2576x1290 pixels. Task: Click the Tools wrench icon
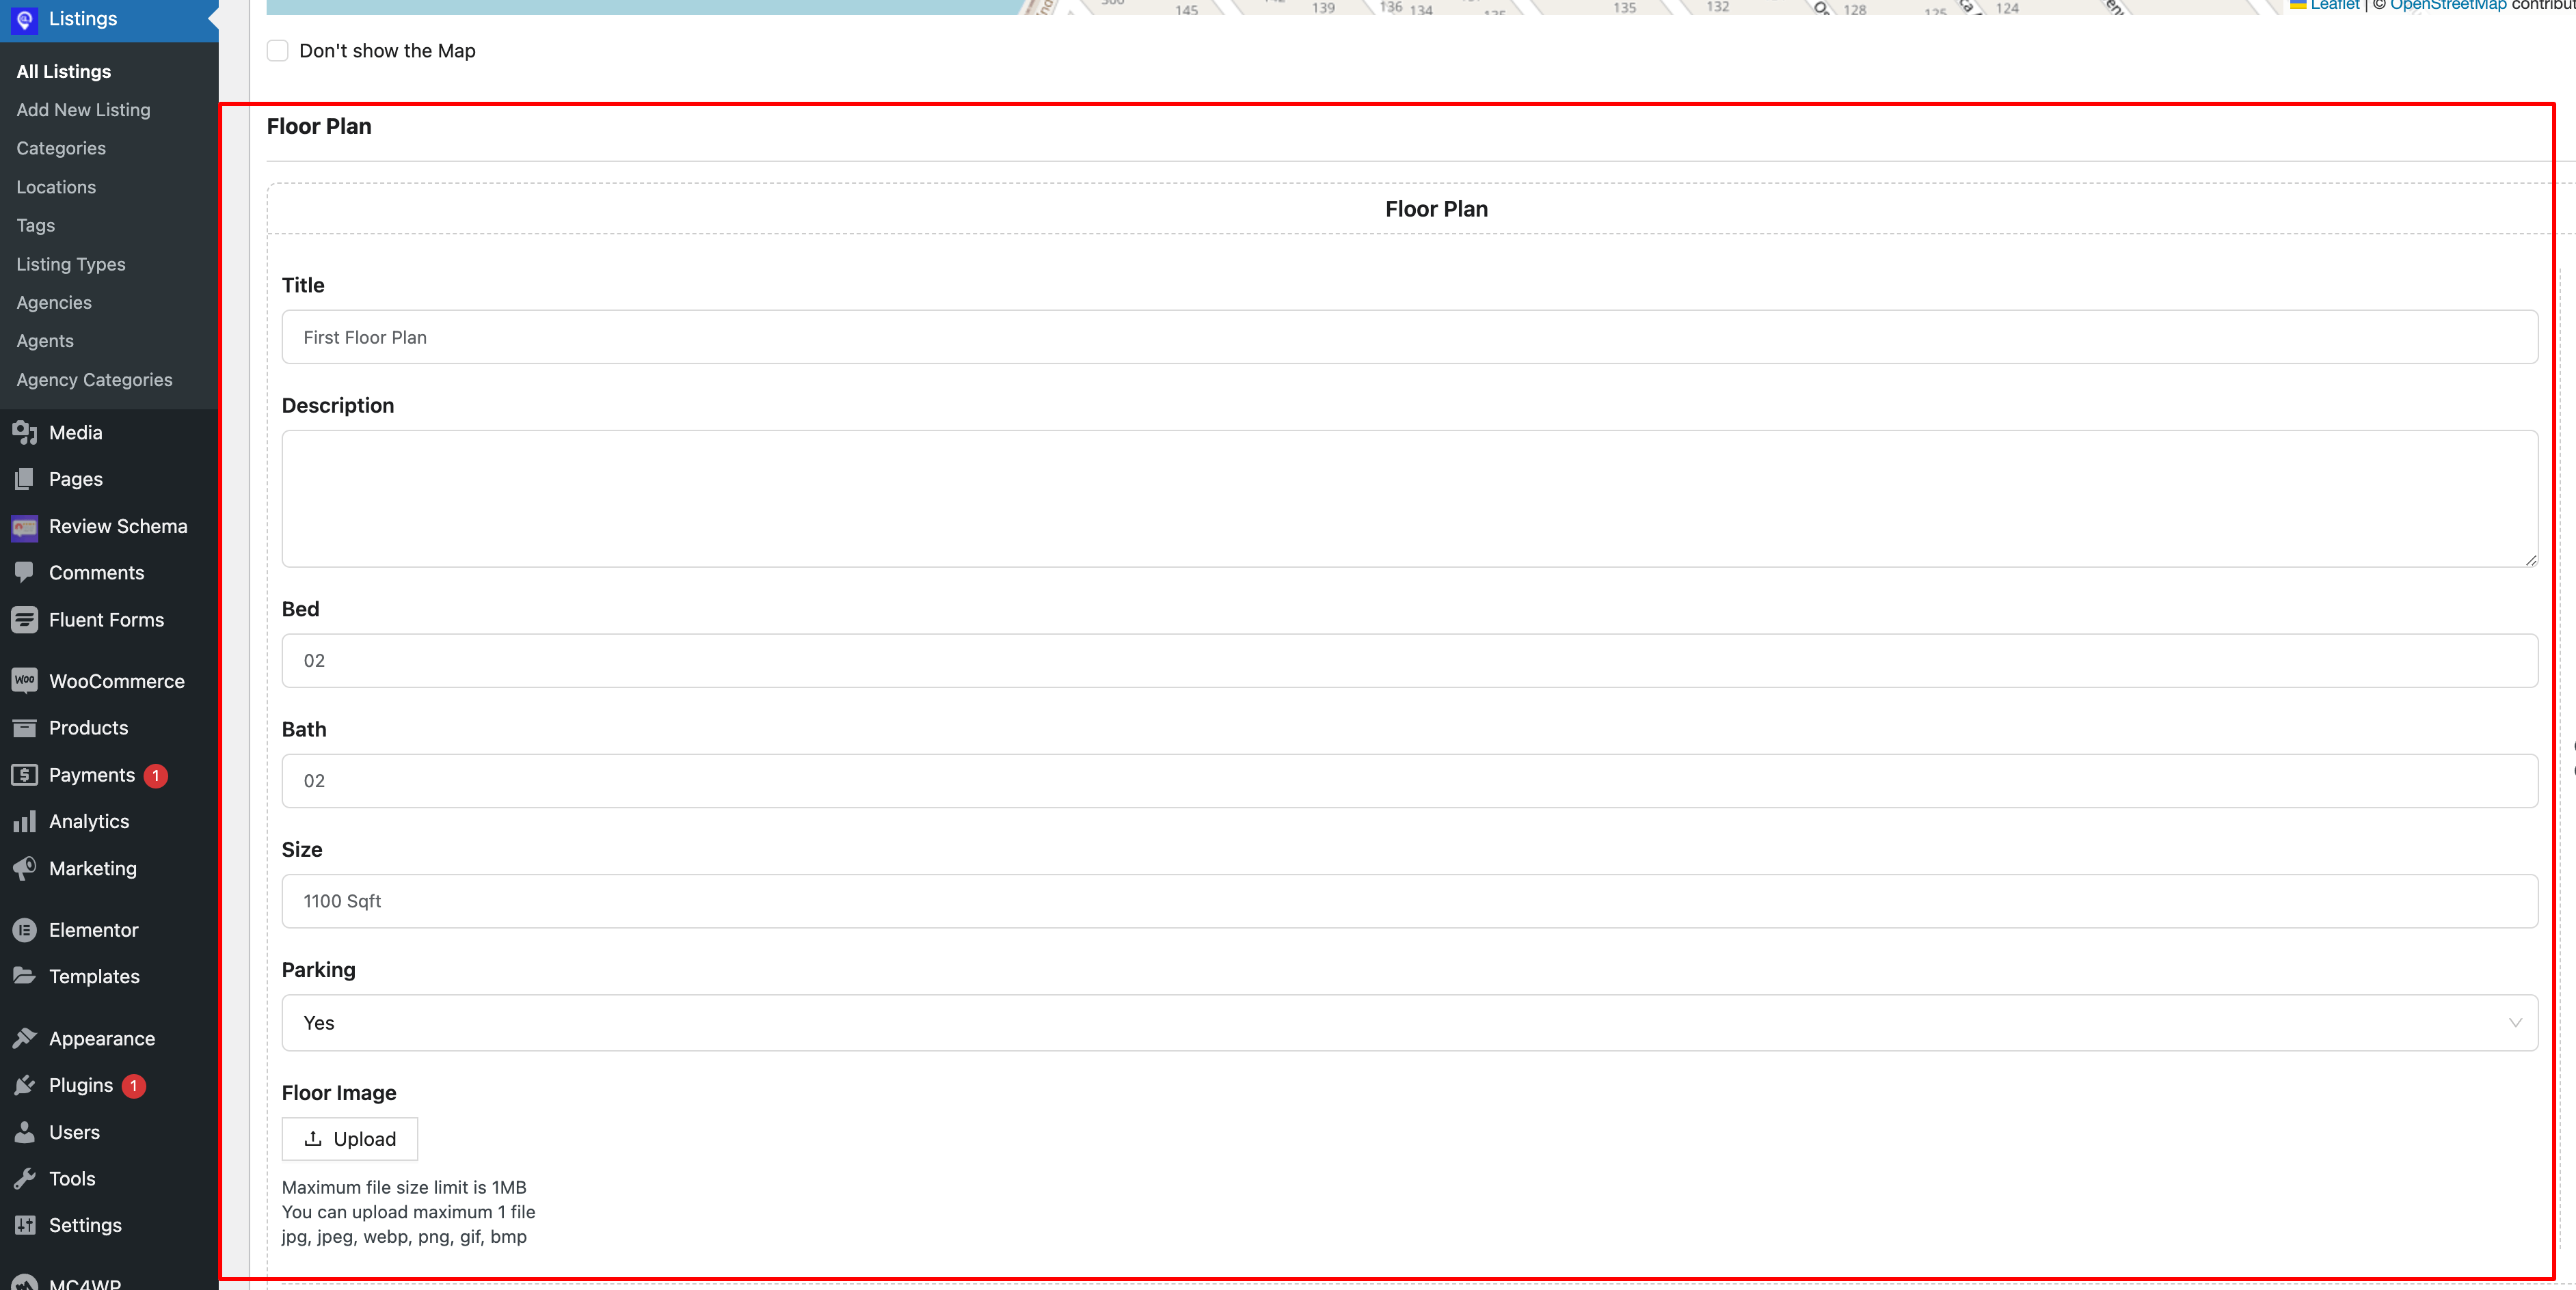[25, 1179]
